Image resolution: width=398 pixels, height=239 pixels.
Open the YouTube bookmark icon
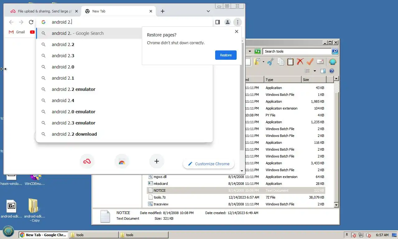click(x=32, y=32)
